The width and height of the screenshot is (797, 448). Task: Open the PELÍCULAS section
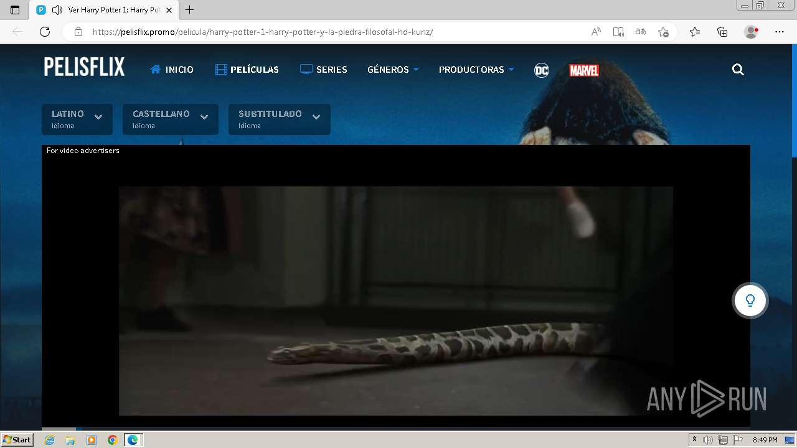pos(247,70)
